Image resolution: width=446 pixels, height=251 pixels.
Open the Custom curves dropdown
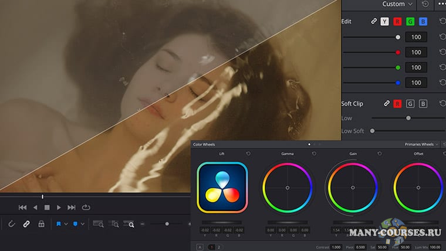[x=397, y=4]
